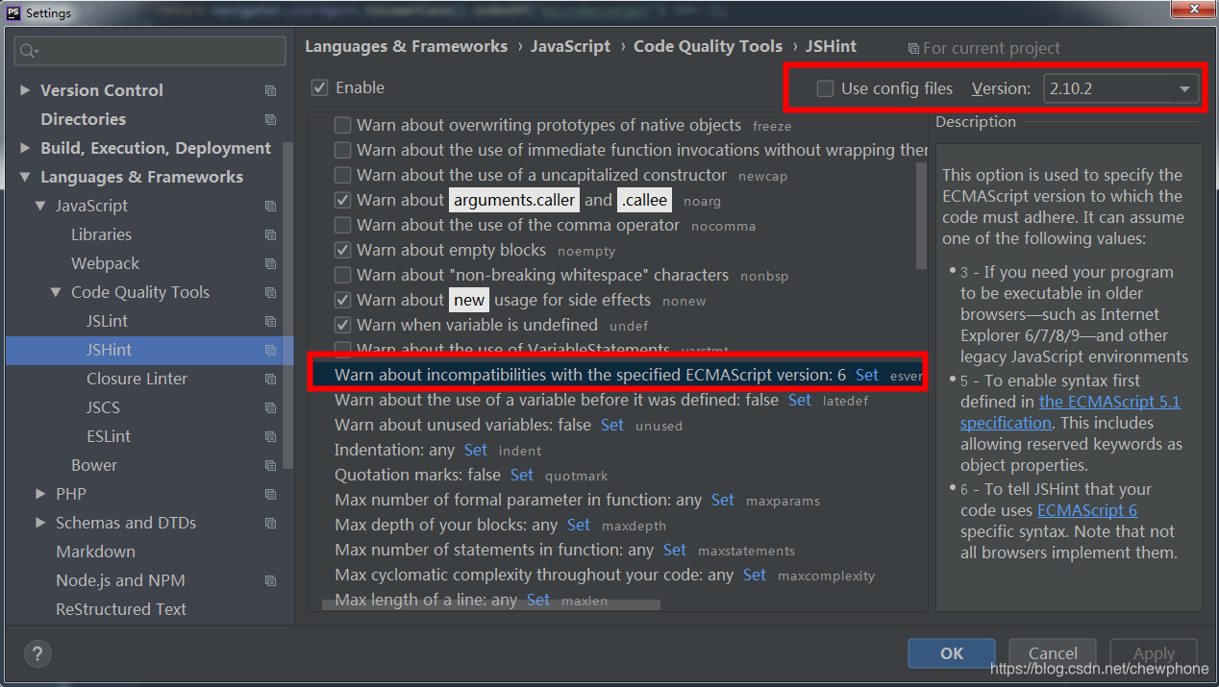Collapse the Languages & Frameworks node

click(x=25, y=177)
